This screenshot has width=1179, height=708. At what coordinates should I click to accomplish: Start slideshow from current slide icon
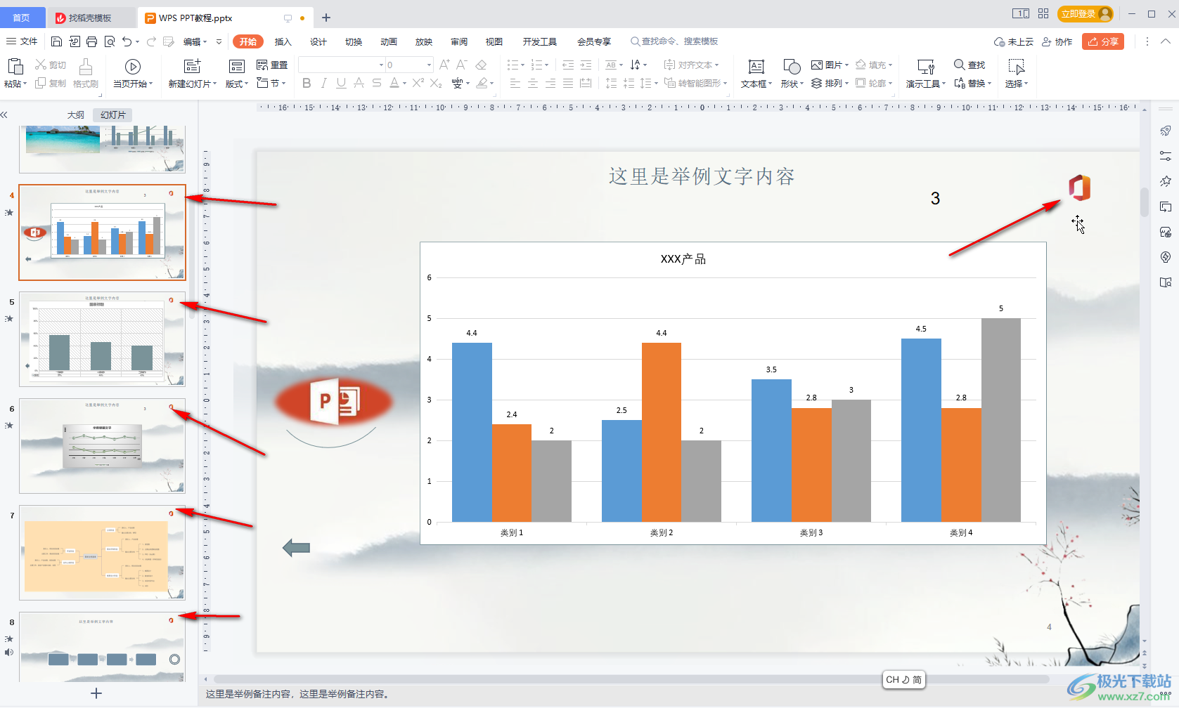pyautogui.click(x=132, y=67)
